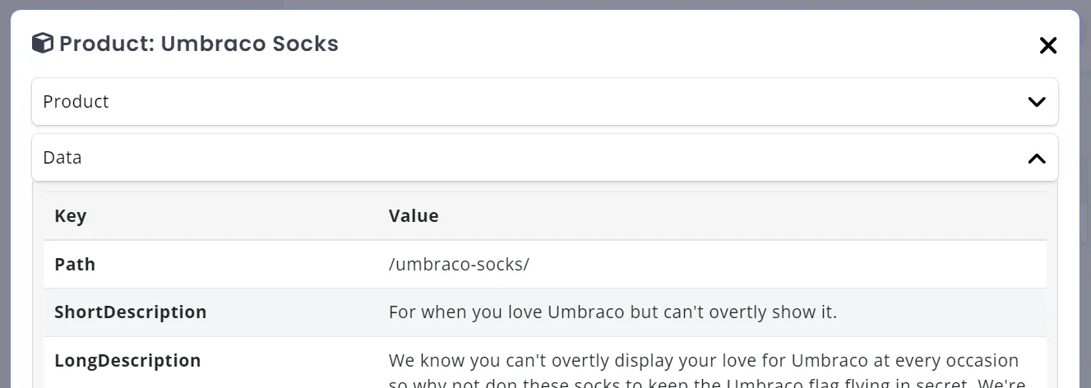Click the "Product" accordion header label

(x=76, y=102)
